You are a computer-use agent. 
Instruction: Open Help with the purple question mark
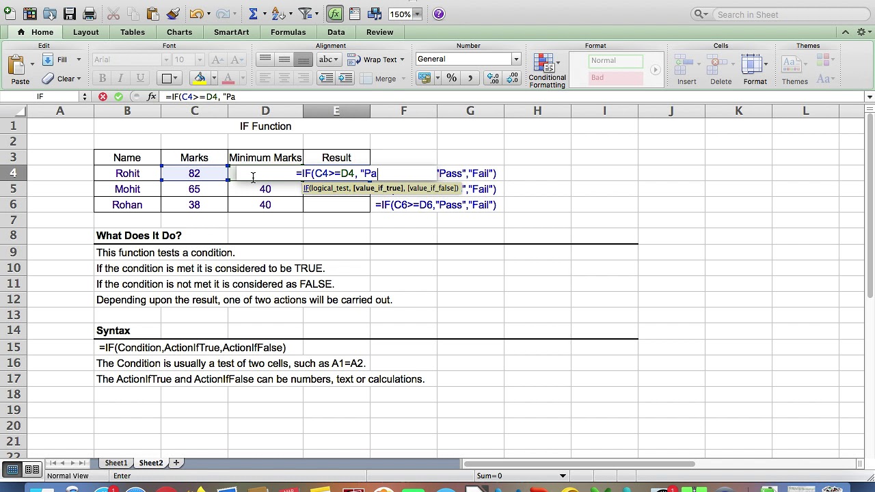coord(439,14)
